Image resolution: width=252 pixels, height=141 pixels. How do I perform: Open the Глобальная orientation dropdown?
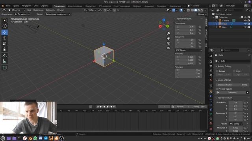point(90,10)
